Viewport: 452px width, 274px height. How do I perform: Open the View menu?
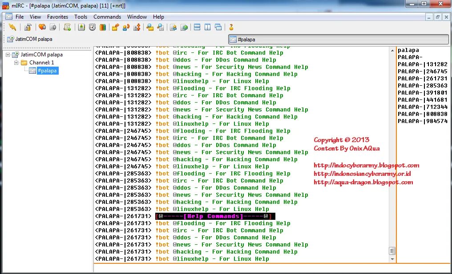(35, 17)
